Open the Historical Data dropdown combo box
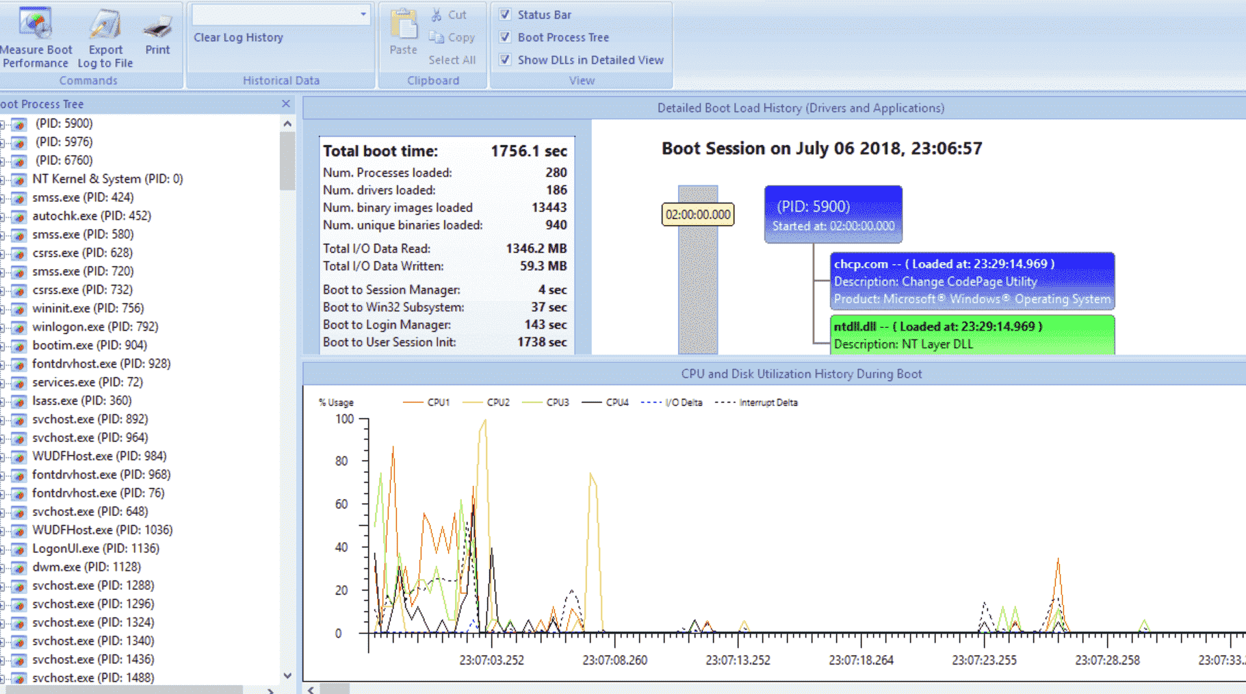Viewport: 1246px width, 694px height. [281, 14]
